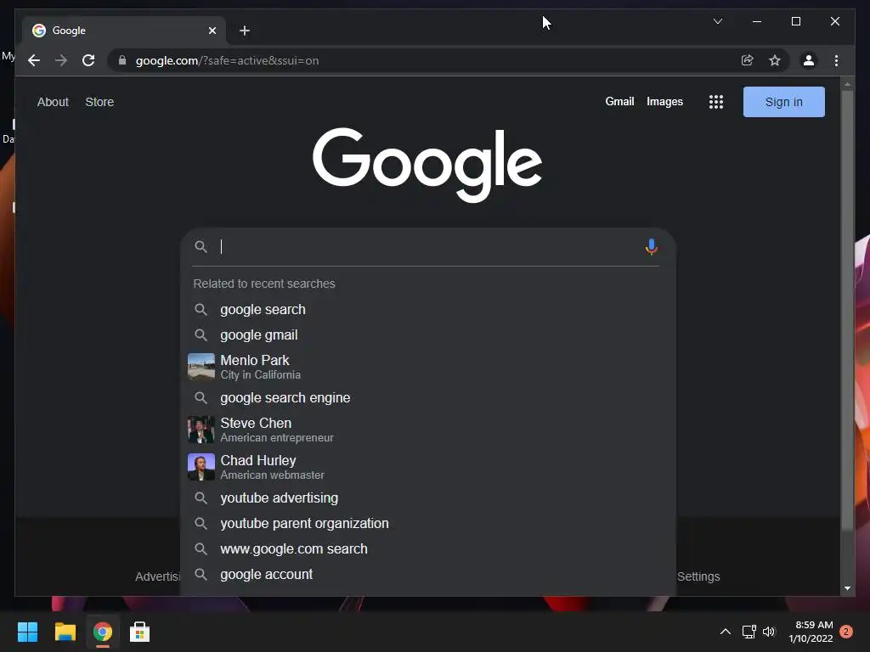Go to Google Images
The width and height of the screenshot is (870, 652).
[x=664, y=102]
